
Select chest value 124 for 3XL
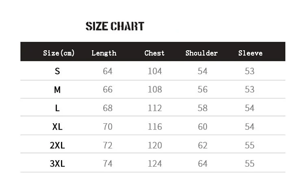tap(155, 164)
